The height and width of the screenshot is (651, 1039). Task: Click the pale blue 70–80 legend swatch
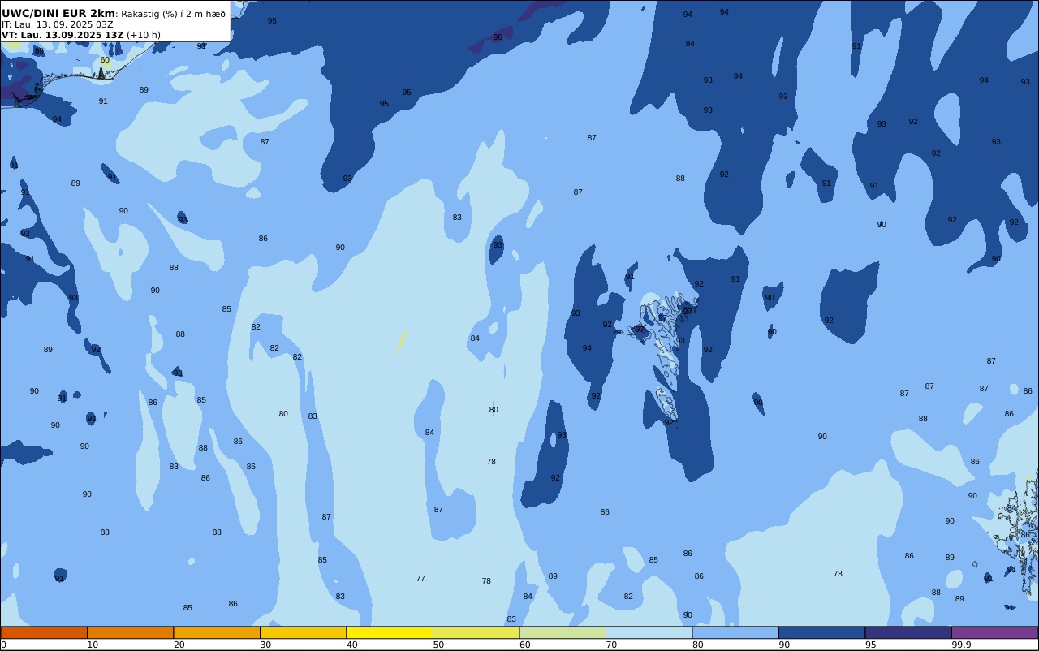(649, 632)
